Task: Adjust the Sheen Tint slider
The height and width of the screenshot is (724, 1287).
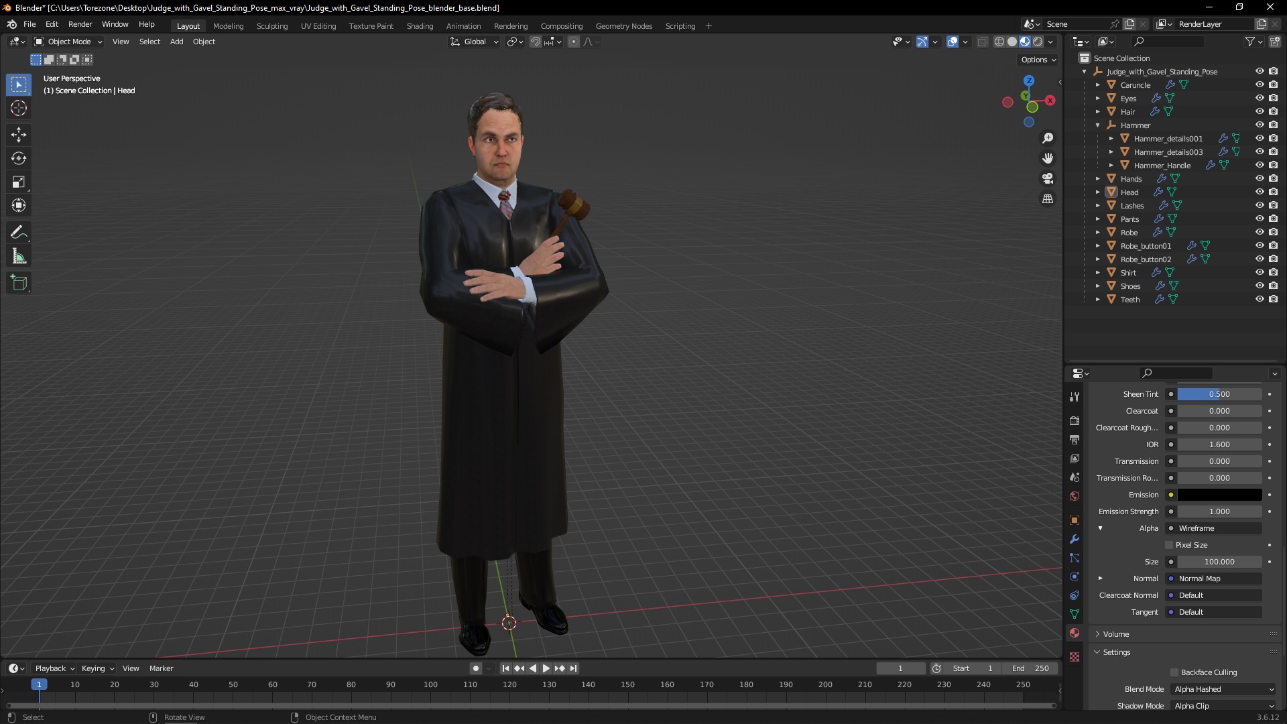Action: coord(1219,394)
